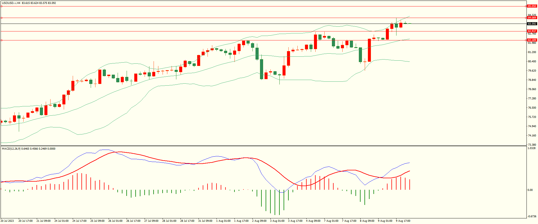Click the 78.840 price scale value
The height and width of the screenshot is (224, 538).
532,80
